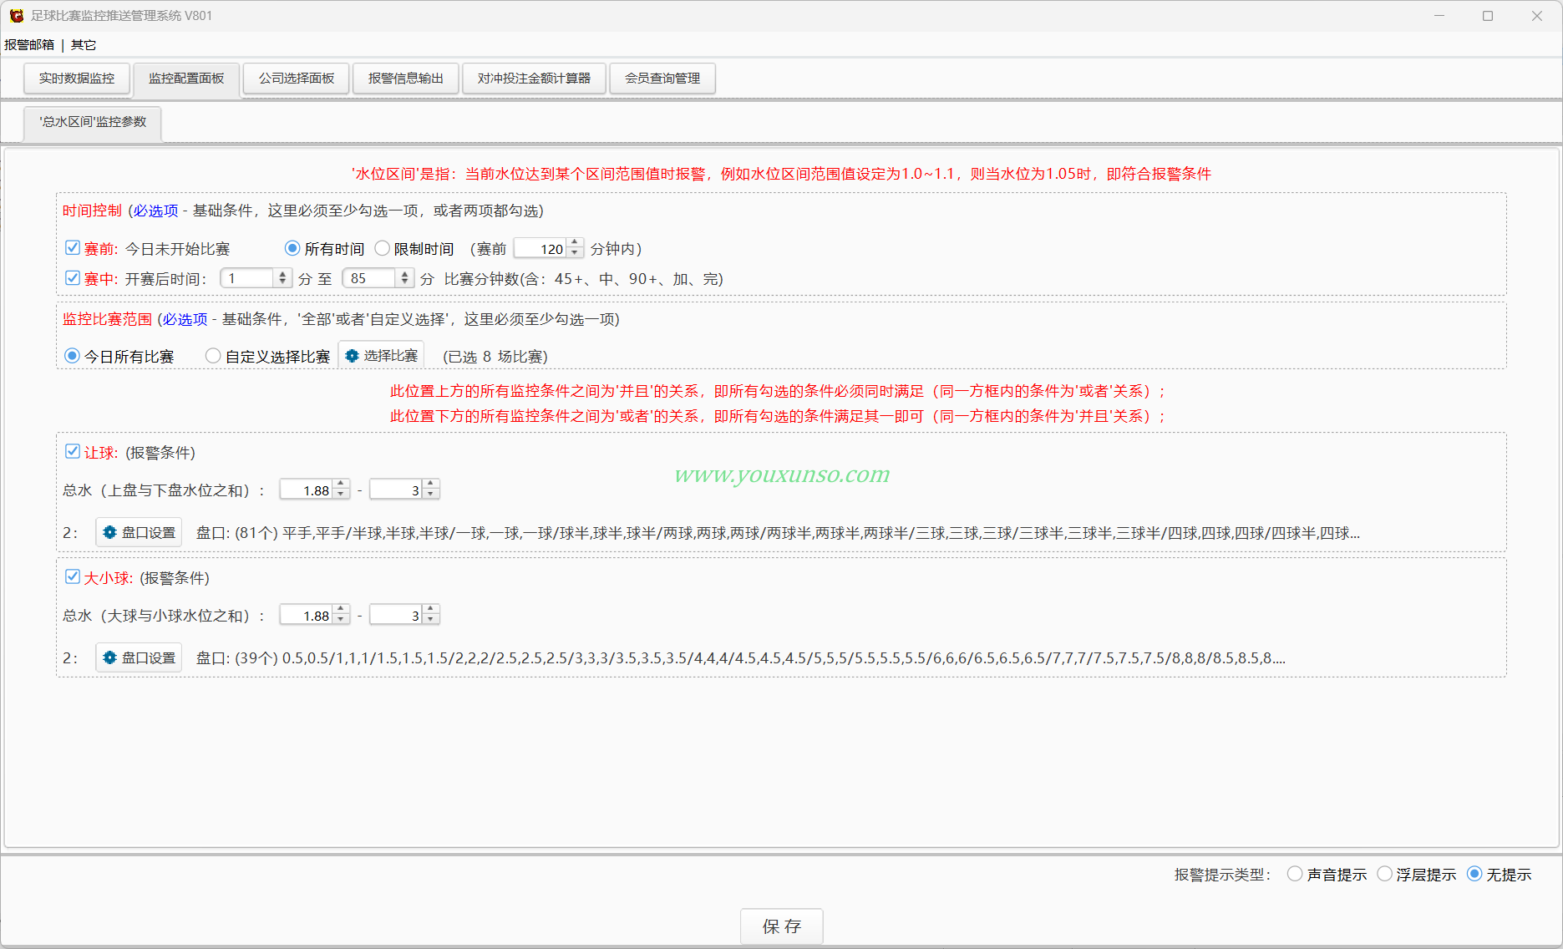The image size is (1563, 949).
Task: Increase 开赛后时间 start minute value
Action: click(x=282, y=273)
